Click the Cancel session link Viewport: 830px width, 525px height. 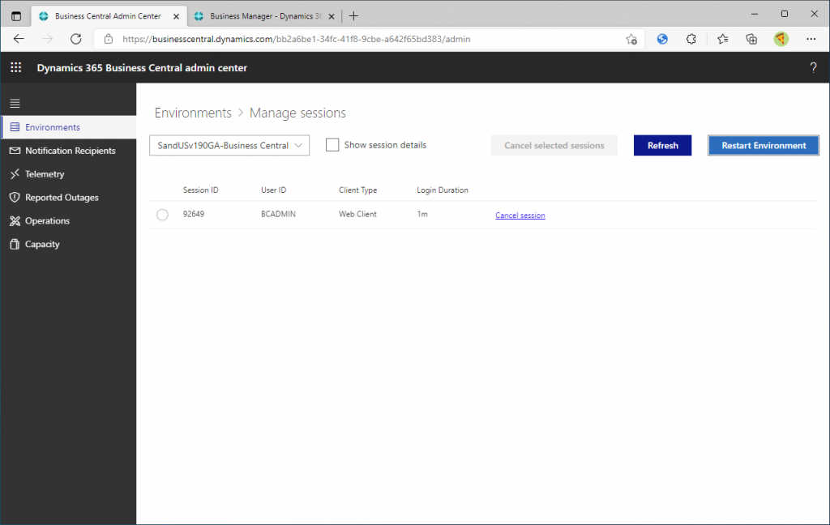(x=520, y=216)
